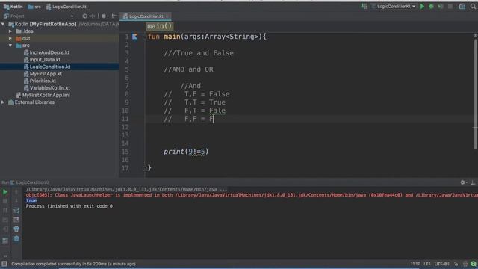Click the Make Project build icon
The image size is (478, 269).
coord(364,7)
